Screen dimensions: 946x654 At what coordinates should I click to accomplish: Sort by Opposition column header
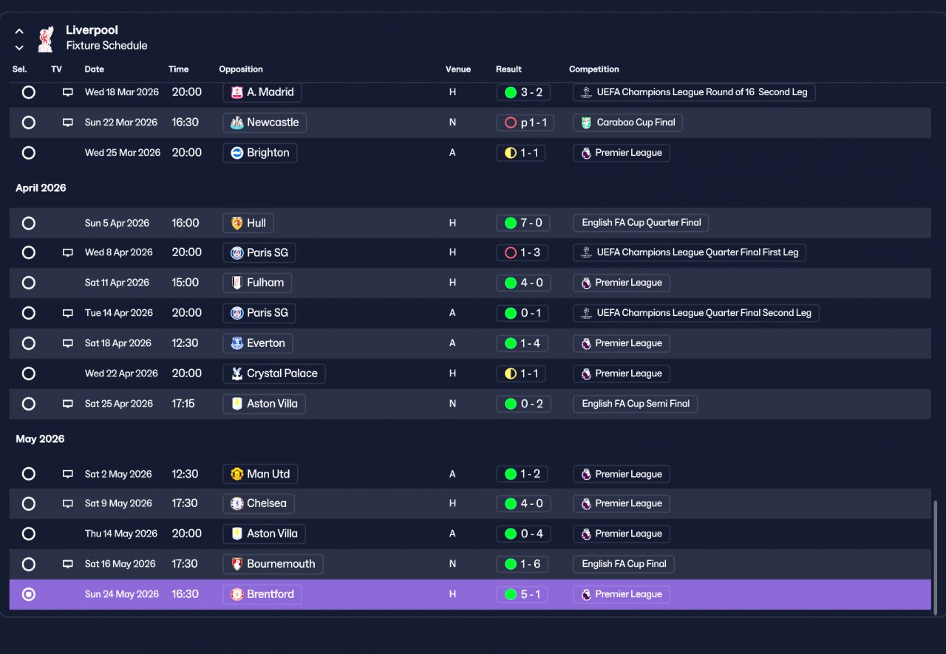coord(241,69)
